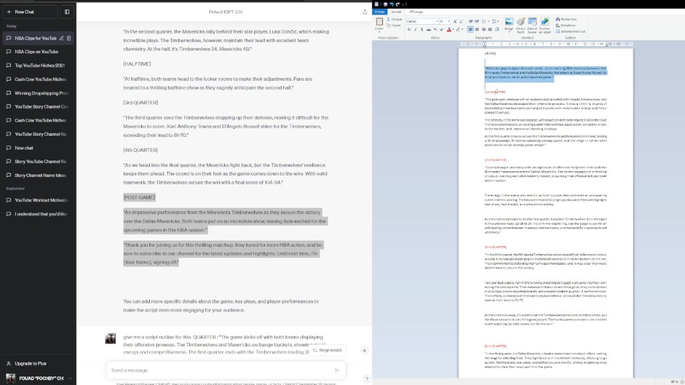Click the ChatGPT share conversation icon
The image size is (685, 385).
[365, 12]
